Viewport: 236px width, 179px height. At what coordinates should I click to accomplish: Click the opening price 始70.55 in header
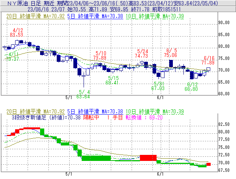(x=77, y=9)
